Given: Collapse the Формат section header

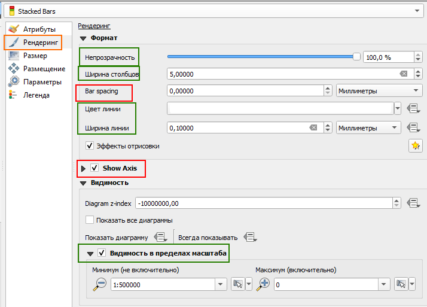Looking at the screenshot, I should pos(83,38).
